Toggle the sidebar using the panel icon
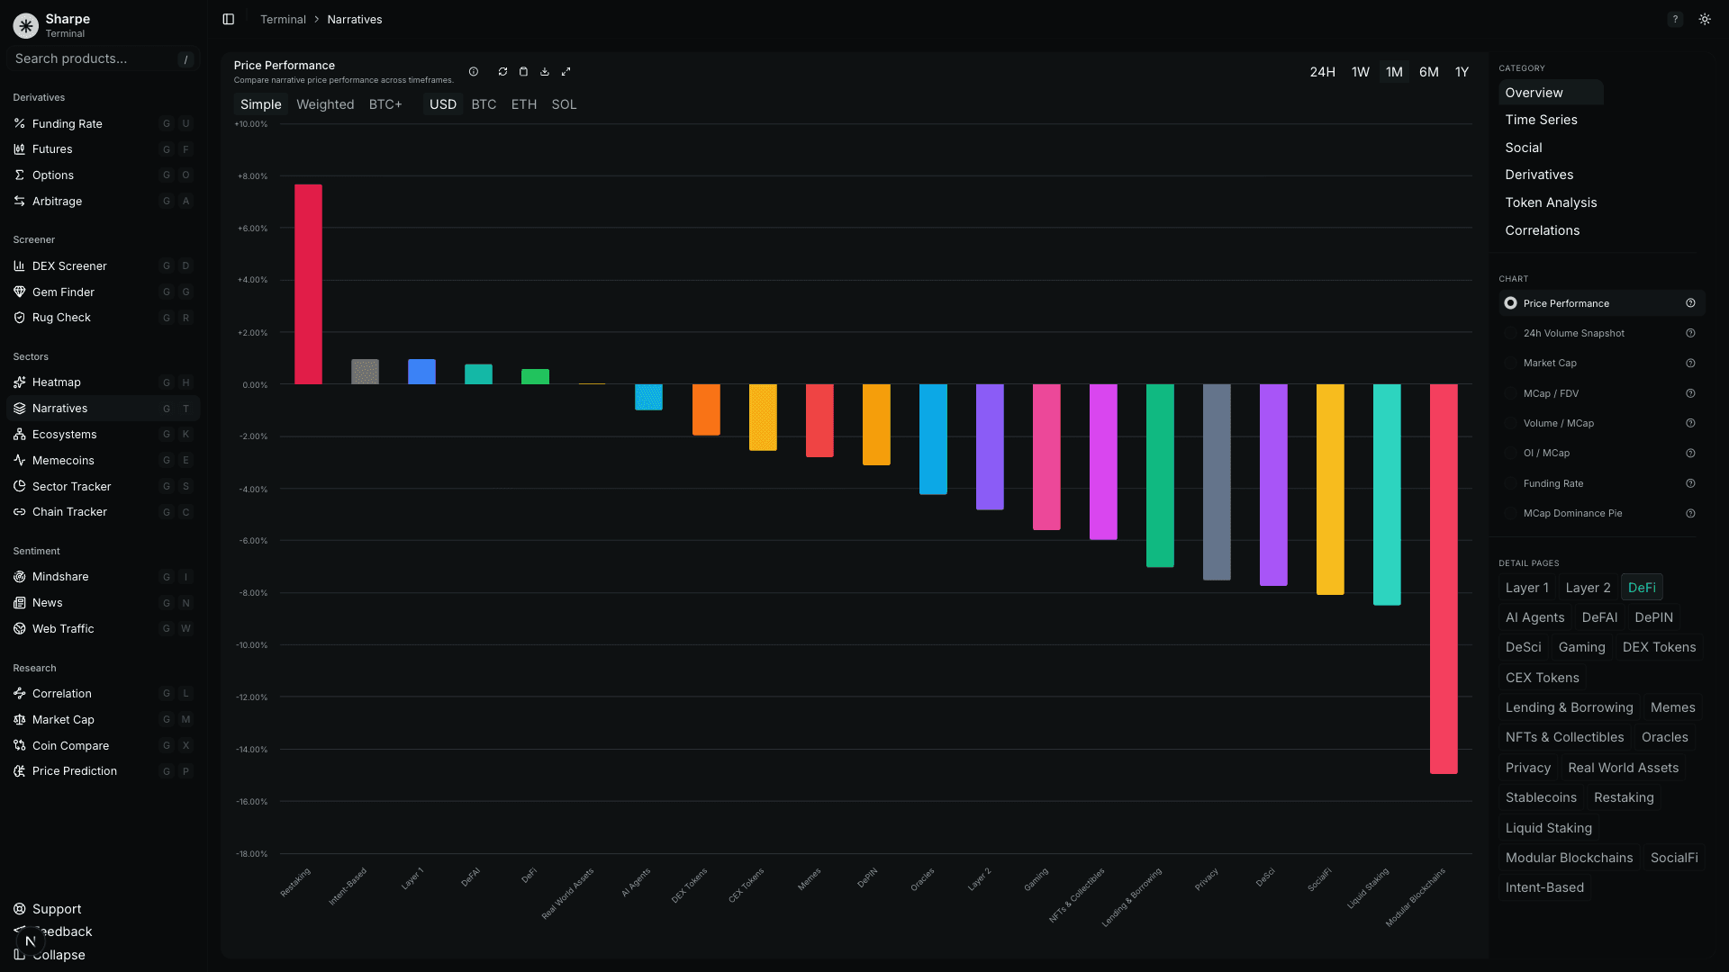The image size is (1729, 972). [x=228, y=19]
